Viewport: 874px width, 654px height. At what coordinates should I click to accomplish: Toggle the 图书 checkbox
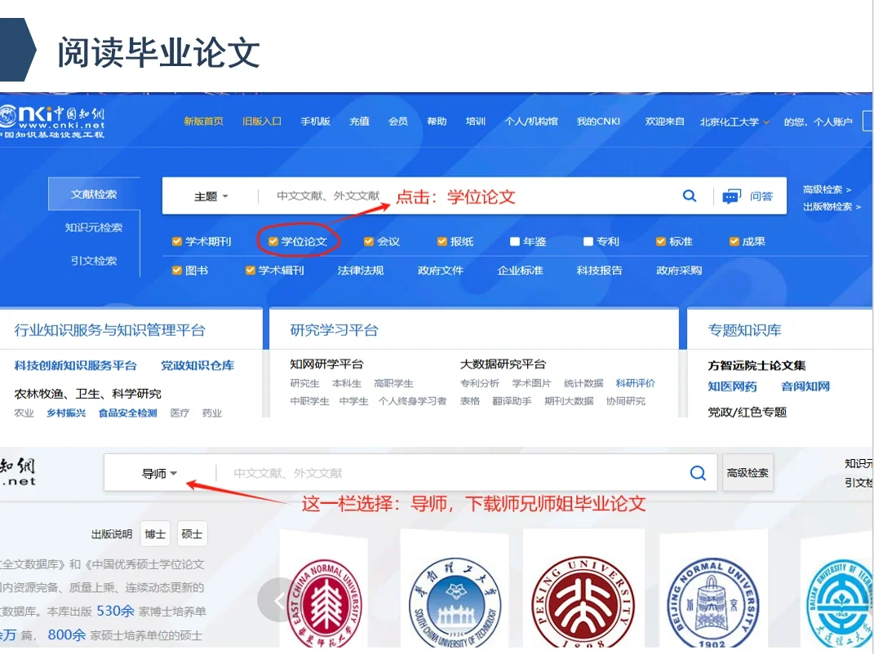177,270
